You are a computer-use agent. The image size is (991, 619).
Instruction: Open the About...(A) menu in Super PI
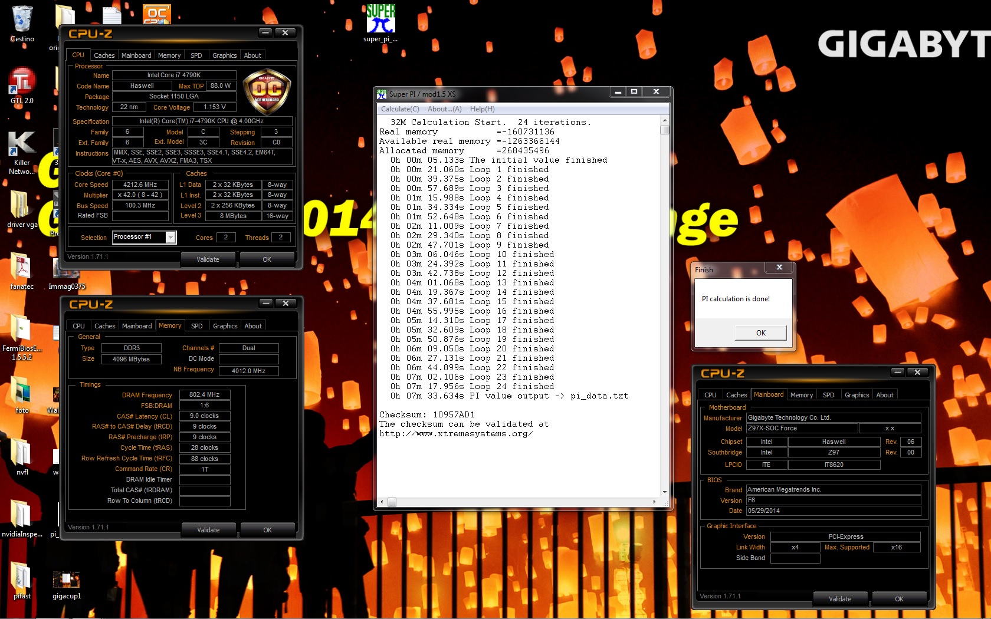(444, 109)
